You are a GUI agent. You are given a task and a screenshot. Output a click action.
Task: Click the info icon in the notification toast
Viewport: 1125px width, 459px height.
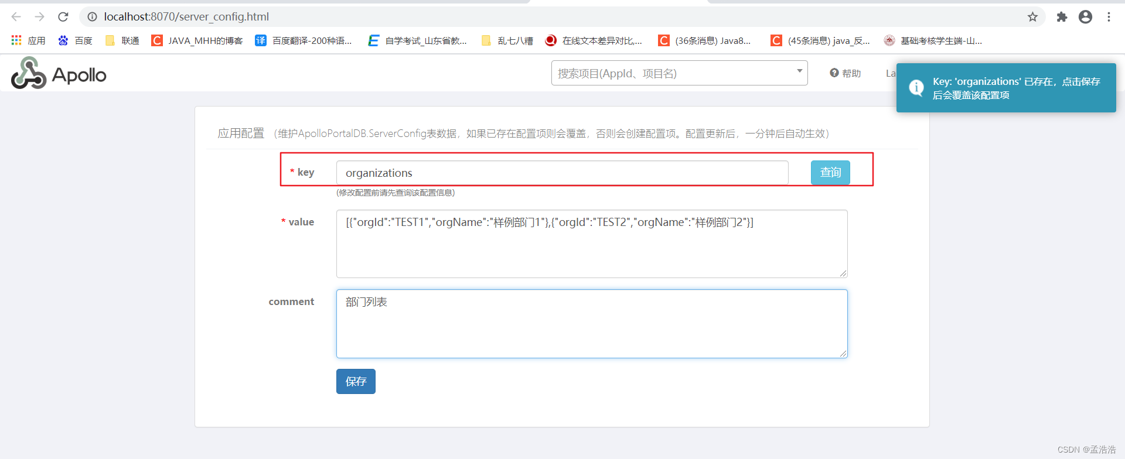[916, 88]
